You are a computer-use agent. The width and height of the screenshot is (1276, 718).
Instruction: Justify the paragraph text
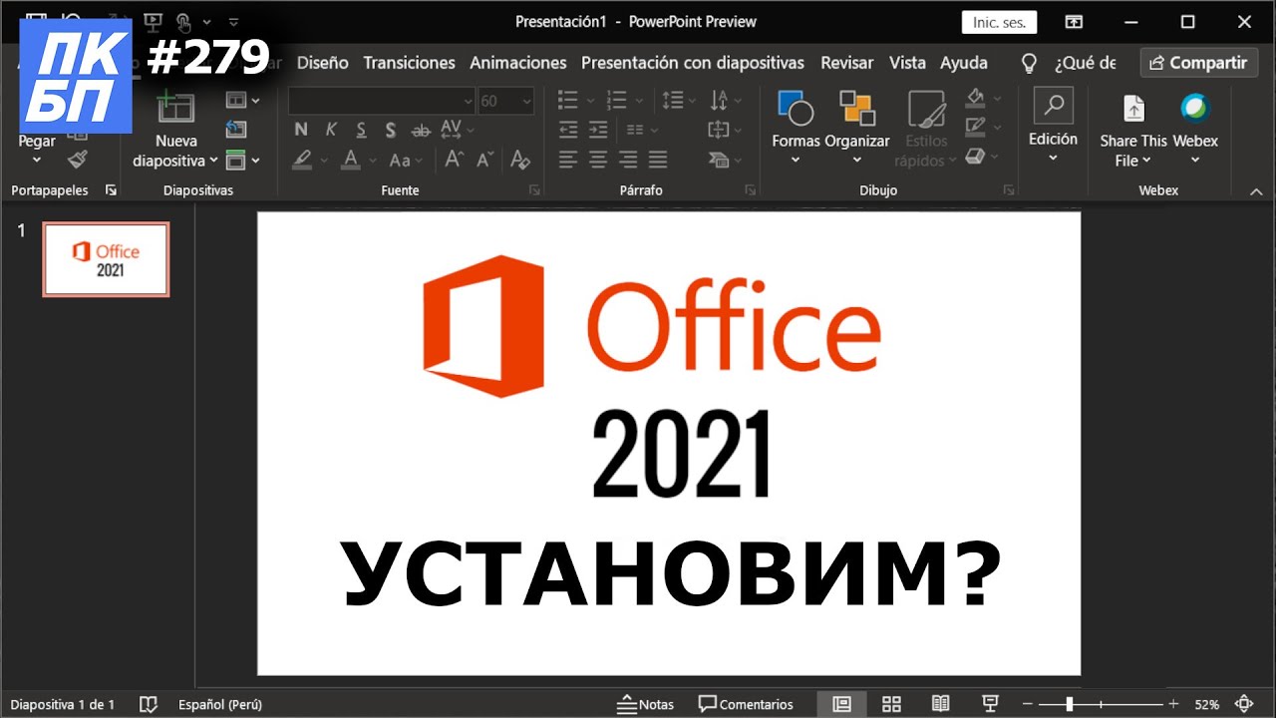coord(658,160)
